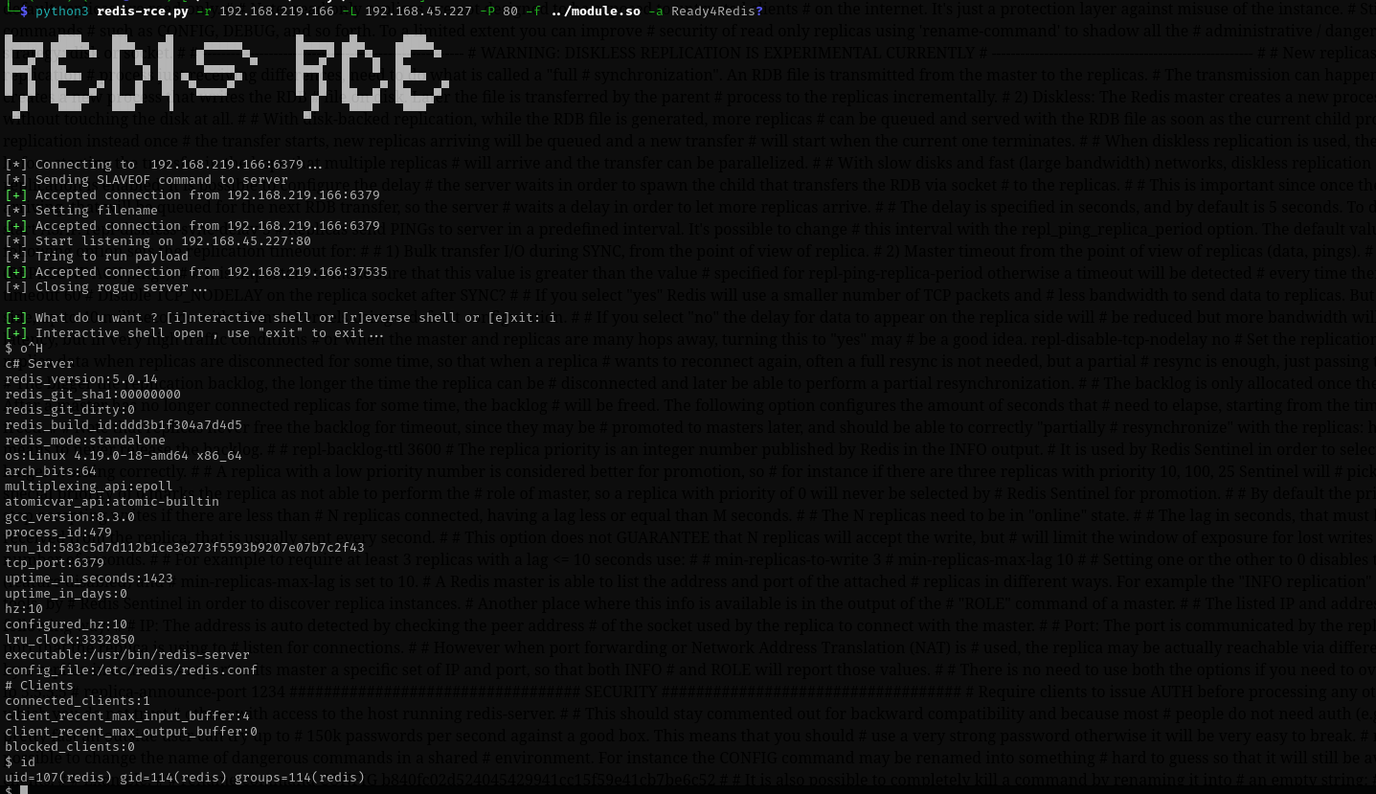Screen dimensions: 1376x794
Task: Click the REDIS RCE ASCII banner
Action: (227, 75)
